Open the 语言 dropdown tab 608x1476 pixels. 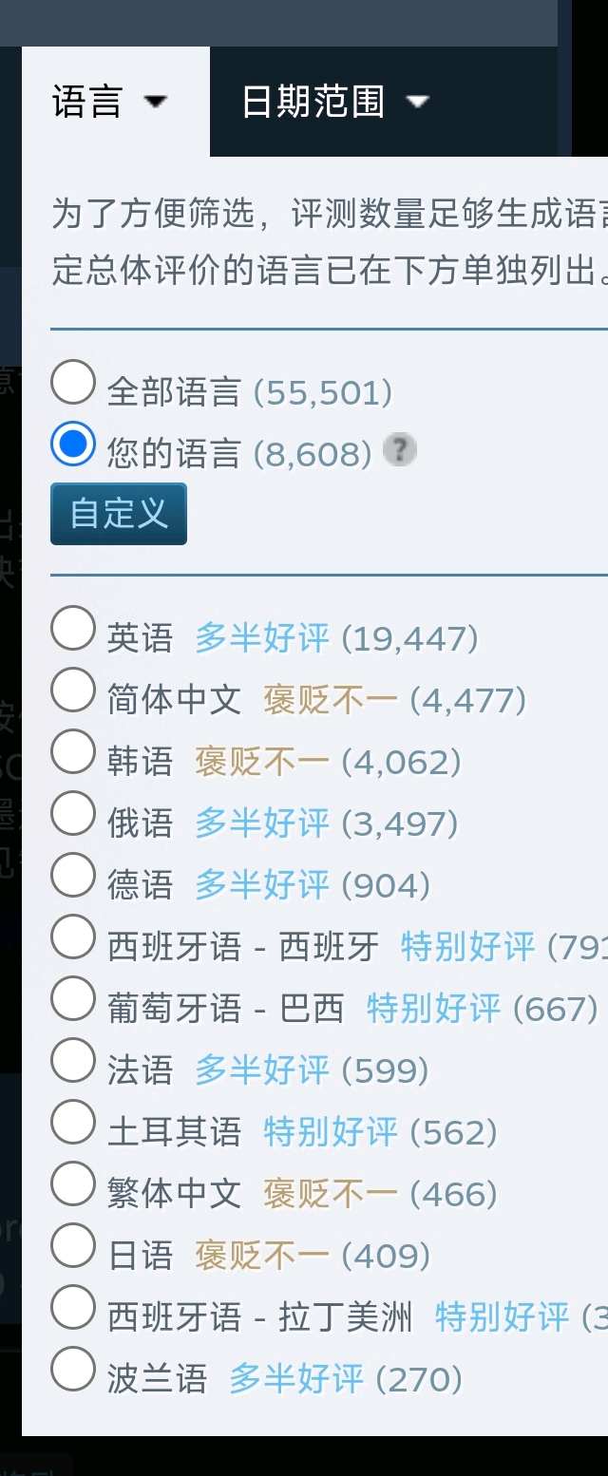(109, 102)
